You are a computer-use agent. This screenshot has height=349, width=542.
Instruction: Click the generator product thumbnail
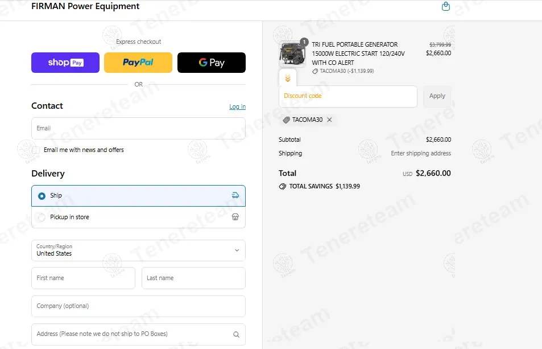click(x=292, y=54)
